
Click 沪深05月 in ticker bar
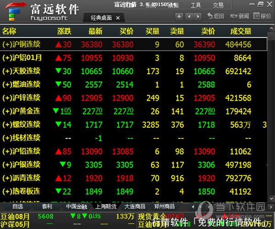point(15,224)
